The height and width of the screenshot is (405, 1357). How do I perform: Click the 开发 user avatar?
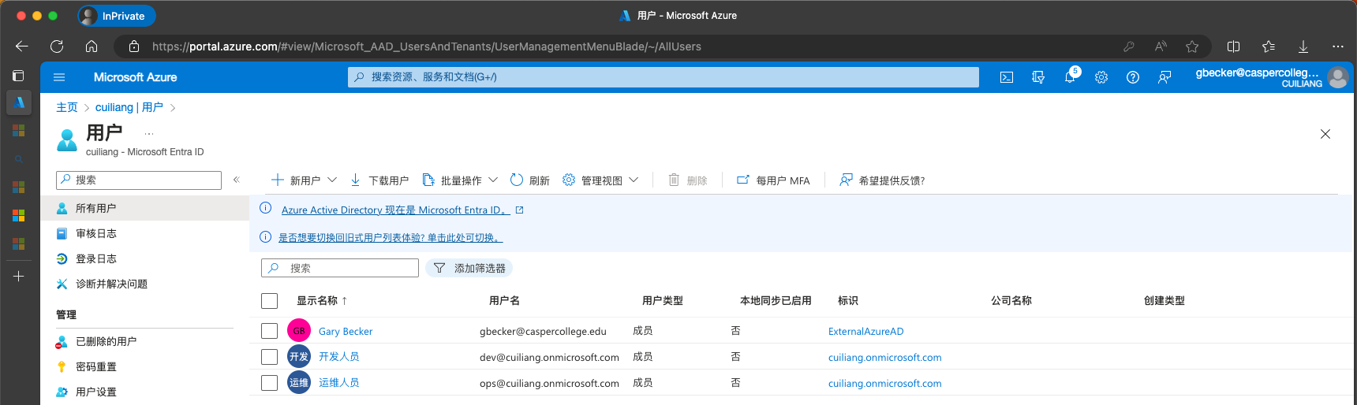pos(299,357)
